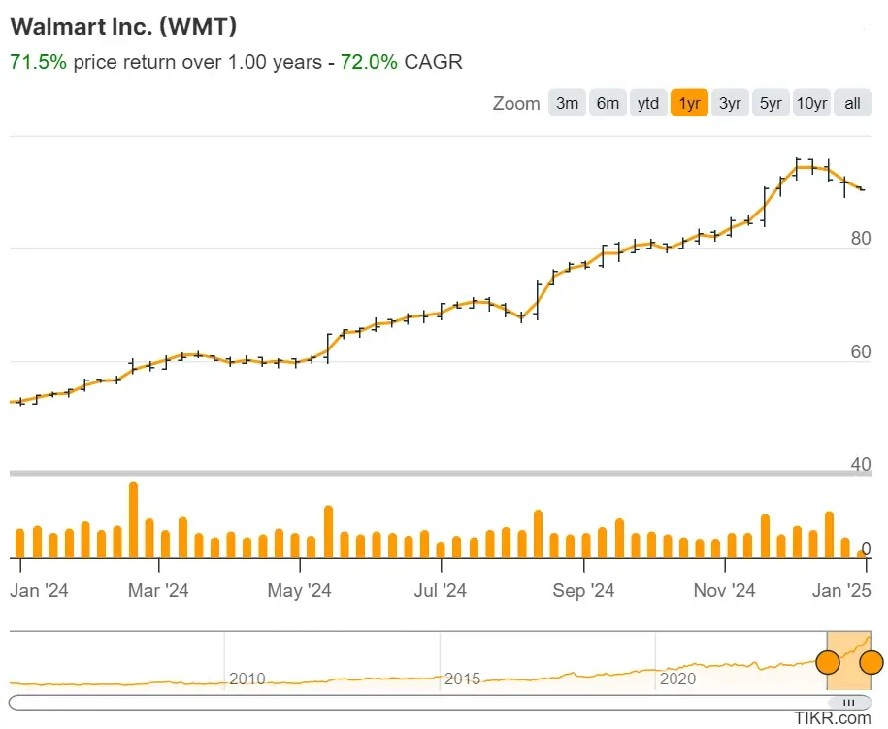Click the 71.5% price return text

tap(36, 61)
